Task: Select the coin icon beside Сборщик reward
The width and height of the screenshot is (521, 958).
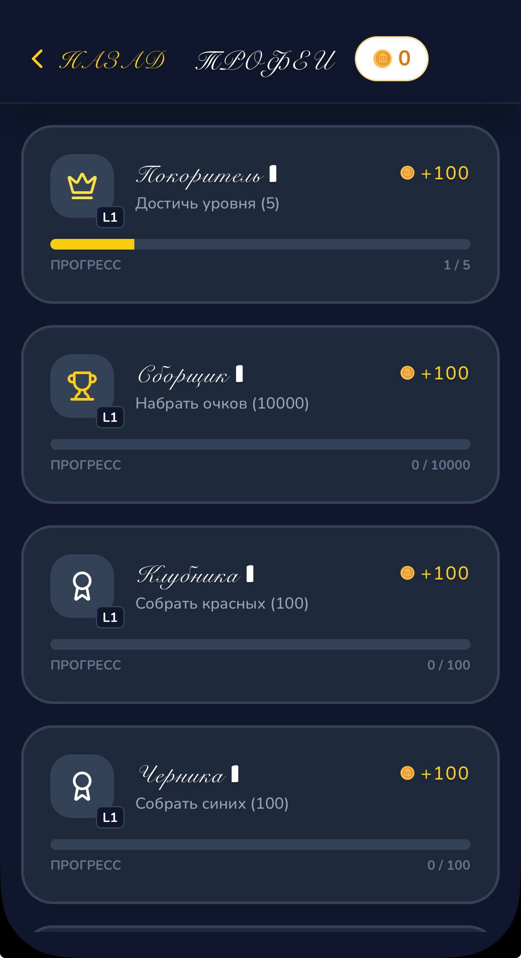Action: 407,373
